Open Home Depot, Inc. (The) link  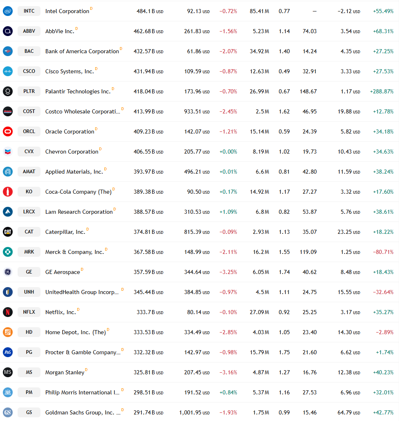point(76,332)
